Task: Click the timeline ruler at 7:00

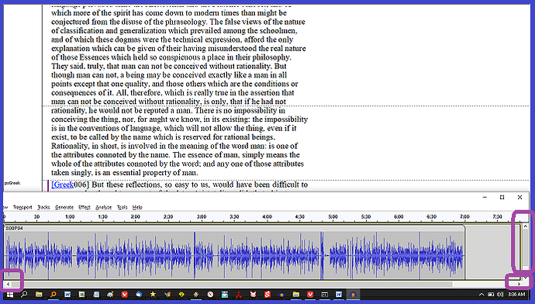Action: pos(464,216)
